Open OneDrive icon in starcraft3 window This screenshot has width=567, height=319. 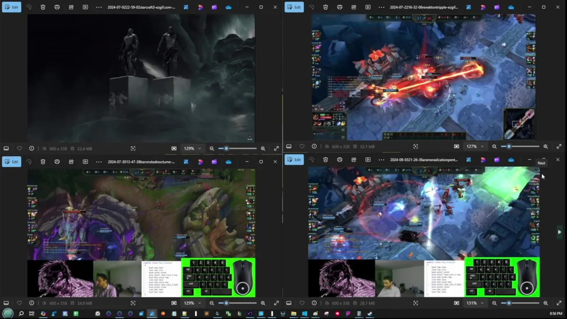coord(229,7)
